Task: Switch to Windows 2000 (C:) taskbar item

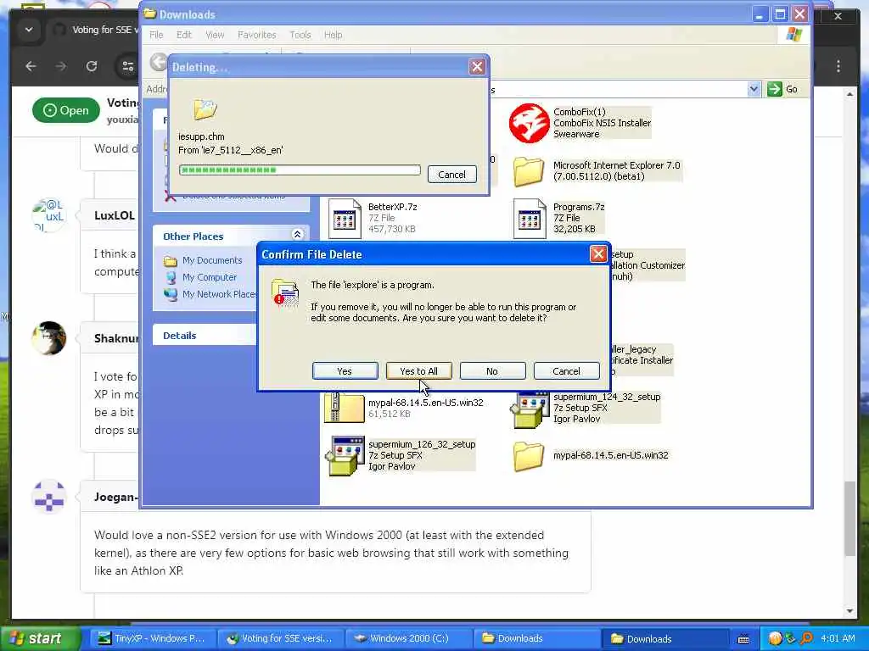Action: click(x=409, y=638)
